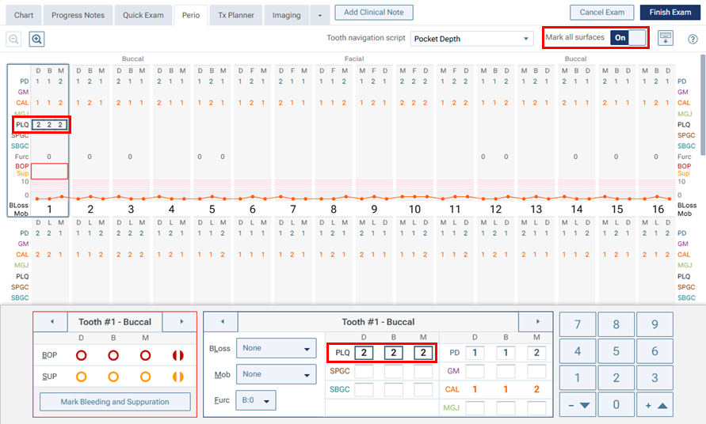Toggle the Mark all surfaces switch
Viewport: 706px width, 424px height.
pyautogui.click(x=628, y=38)
